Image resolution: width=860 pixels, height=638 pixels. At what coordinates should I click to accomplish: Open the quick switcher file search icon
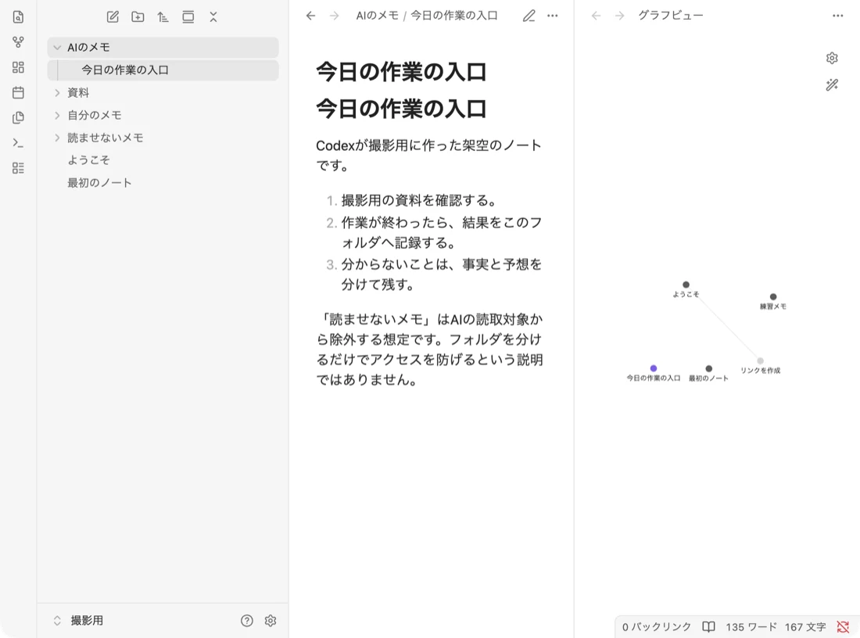tap(18, 17)
